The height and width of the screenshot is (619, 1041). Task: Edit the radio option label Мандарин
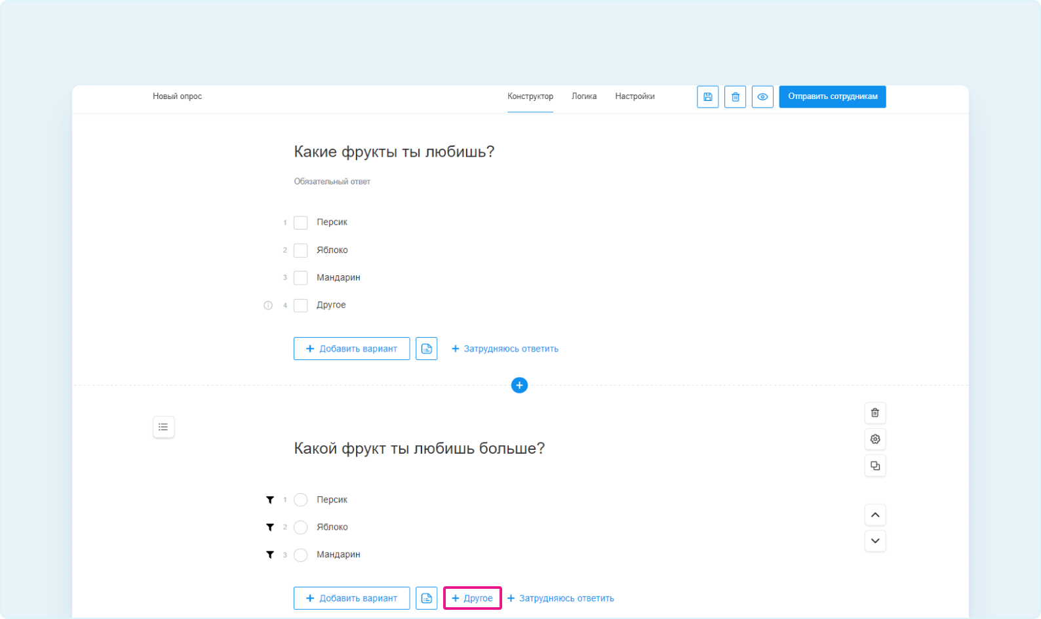click(x=338, y=555)
